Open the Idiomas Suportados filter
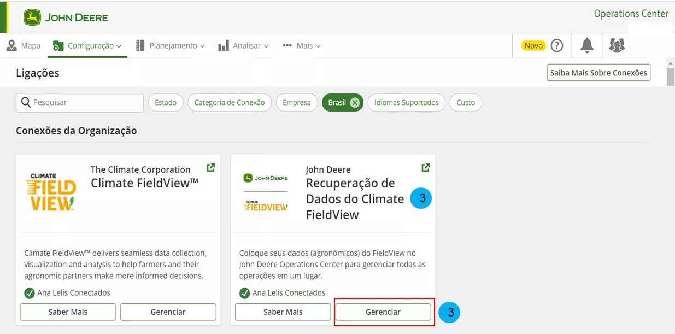Image resolution: width=675 pixels, height=334 pixels. tap(407, 102)
